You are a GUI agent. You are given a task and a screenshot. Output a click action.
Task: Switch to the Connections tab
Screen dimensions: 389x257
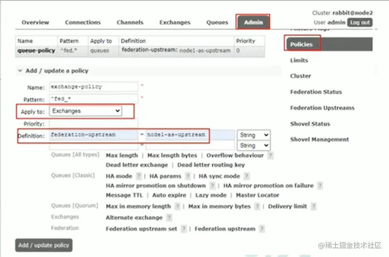point(83,22)
